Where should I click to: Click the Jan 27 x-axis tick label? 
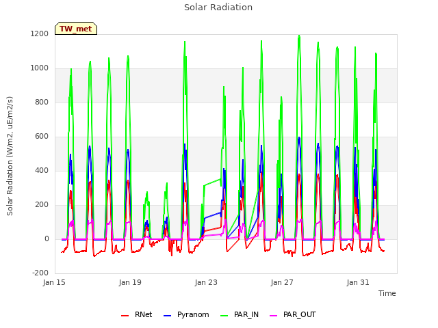click(x=282, y=282)
